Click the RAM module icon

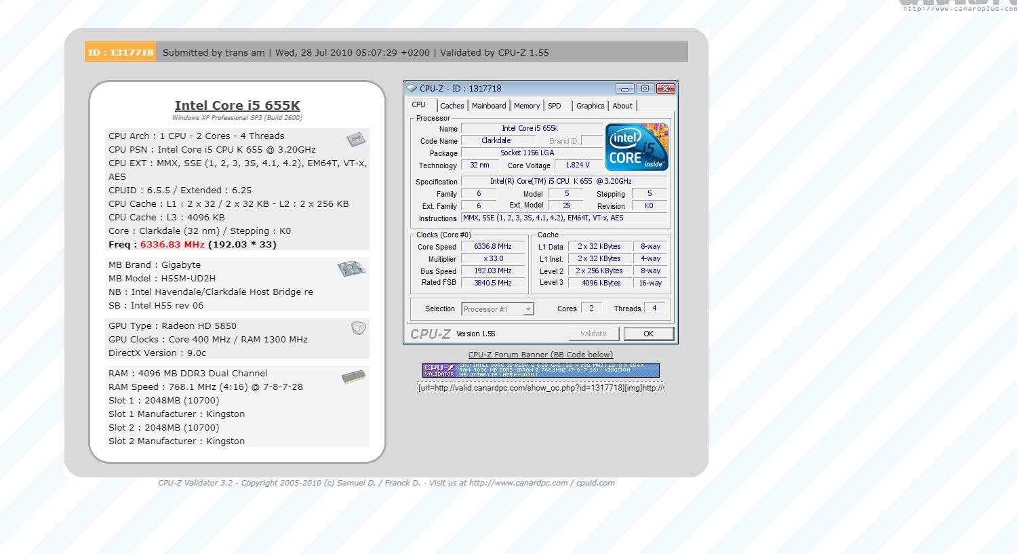[x=353, y=377]
